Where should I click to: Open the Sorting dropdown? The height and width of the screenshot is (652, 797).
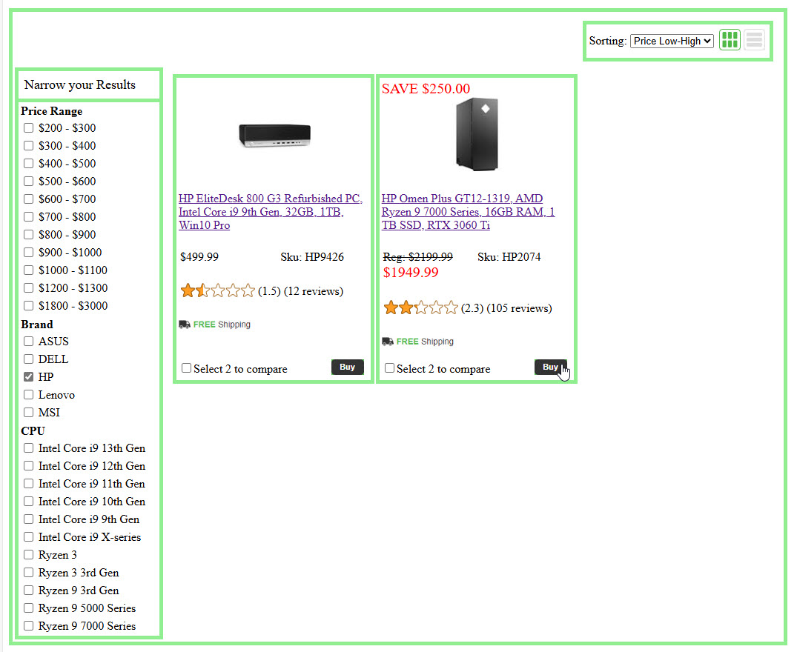pyautogui.click(x=672, y=41)
